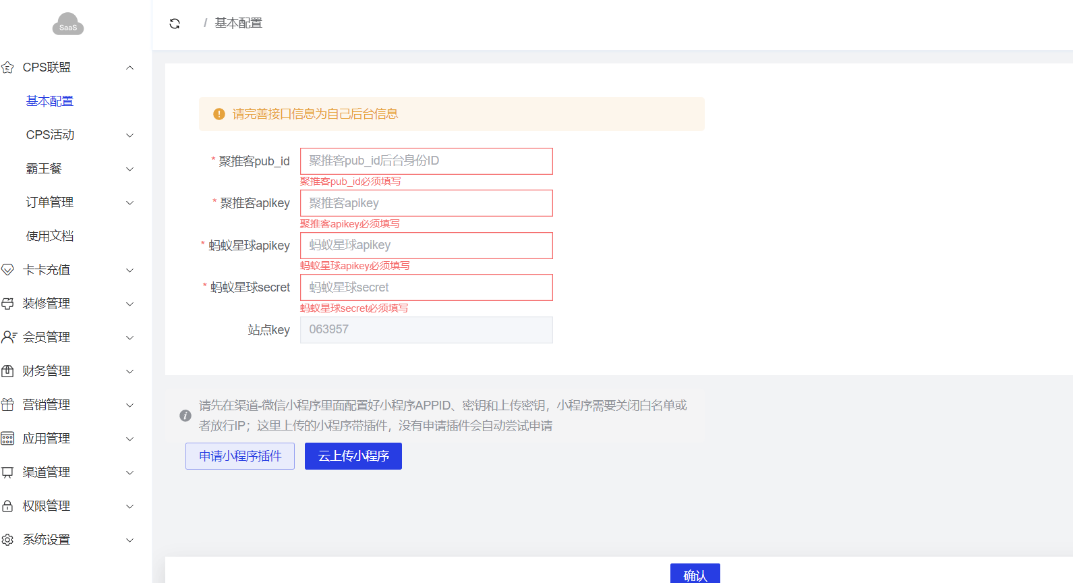Open the 霸王餐 menu item
The height and width of the screenshot is (583, 1073).
coord(44,169)
